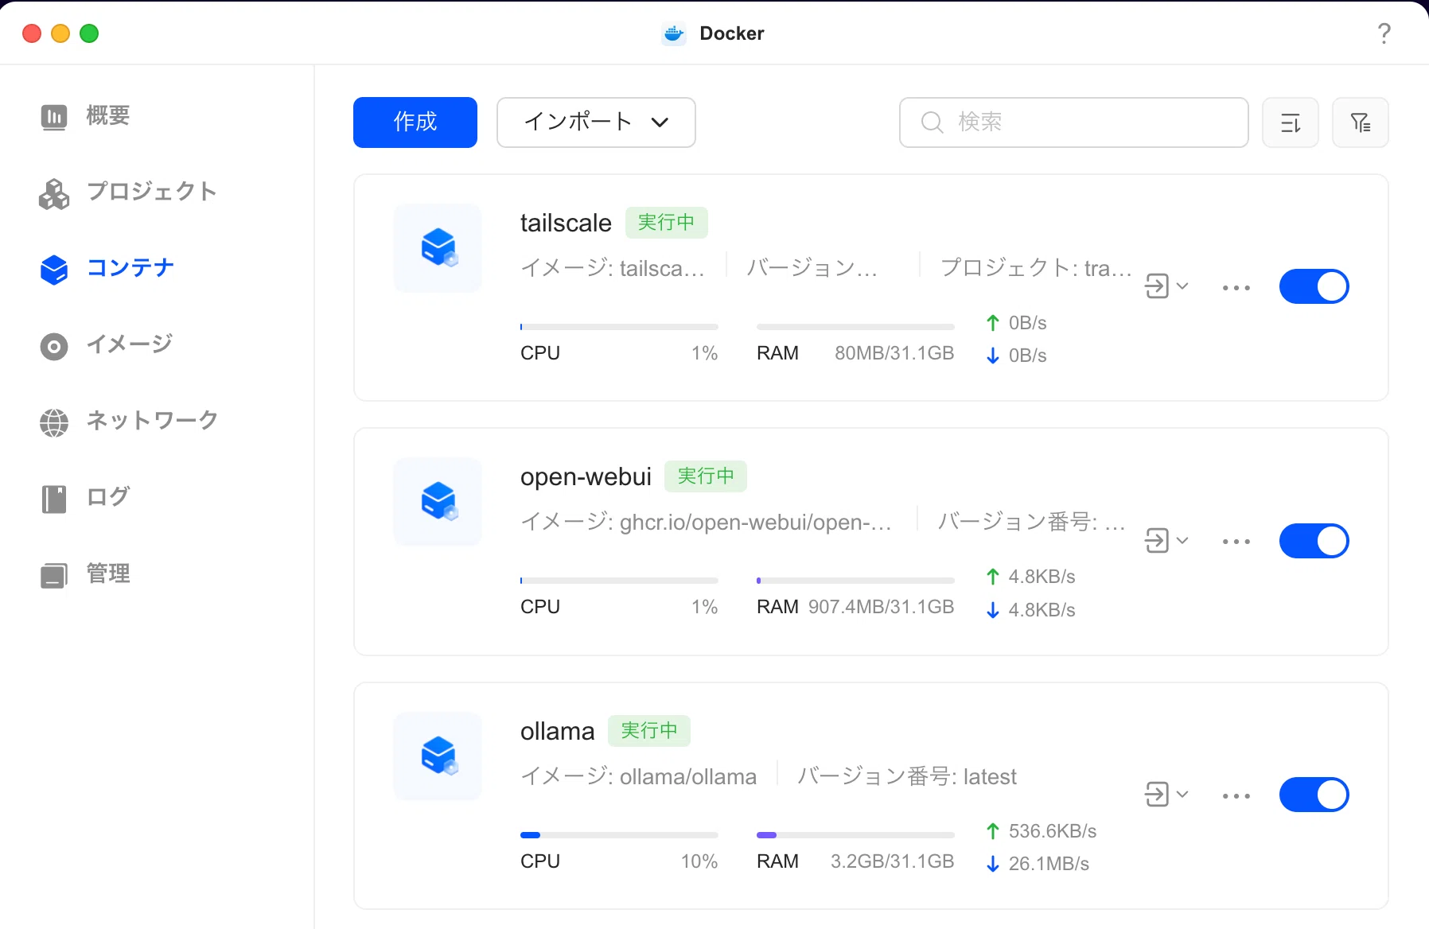Click the tailscale container thumbnail icon
Viewport: 1429px width, 929px height.
[438, 248]
